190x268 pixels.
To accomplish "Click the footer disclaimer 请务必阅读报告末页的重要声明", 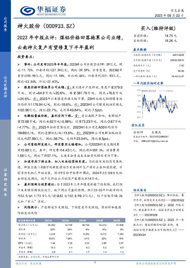I will coord(156,263).
